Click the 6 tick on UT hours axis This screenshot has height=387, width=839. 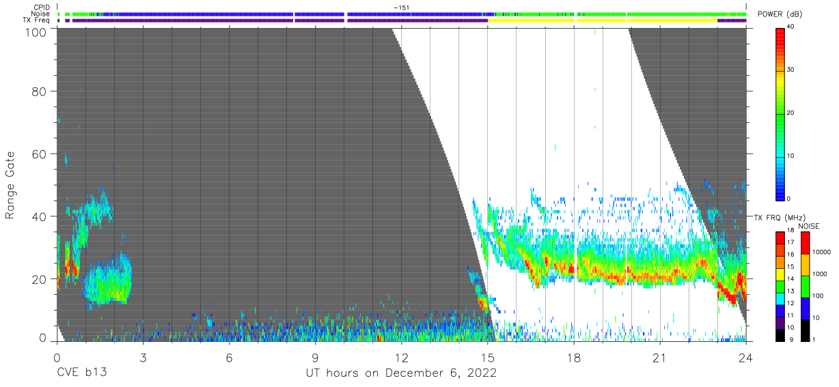coord(229,357)
